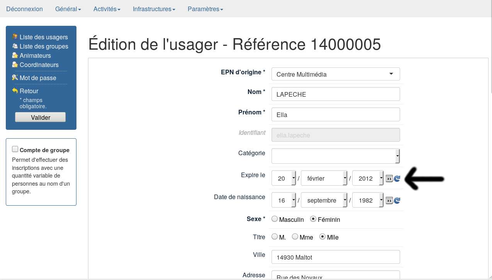The image size is (492, 280).
Task: Expand the Catégorie dropdown
Action: click(335, 156)
